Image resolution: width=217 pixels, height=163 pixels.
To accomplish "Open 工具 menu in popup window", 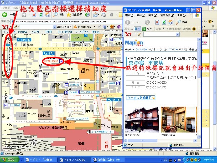I will pyautogui.click(x=181, y=15).
